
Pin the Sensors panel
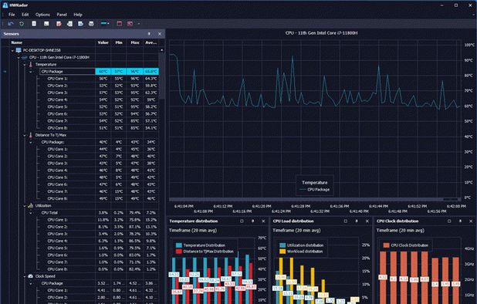[149, 34]
